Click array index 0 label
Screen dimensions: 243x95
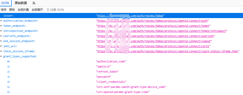(x=9, y=62)
